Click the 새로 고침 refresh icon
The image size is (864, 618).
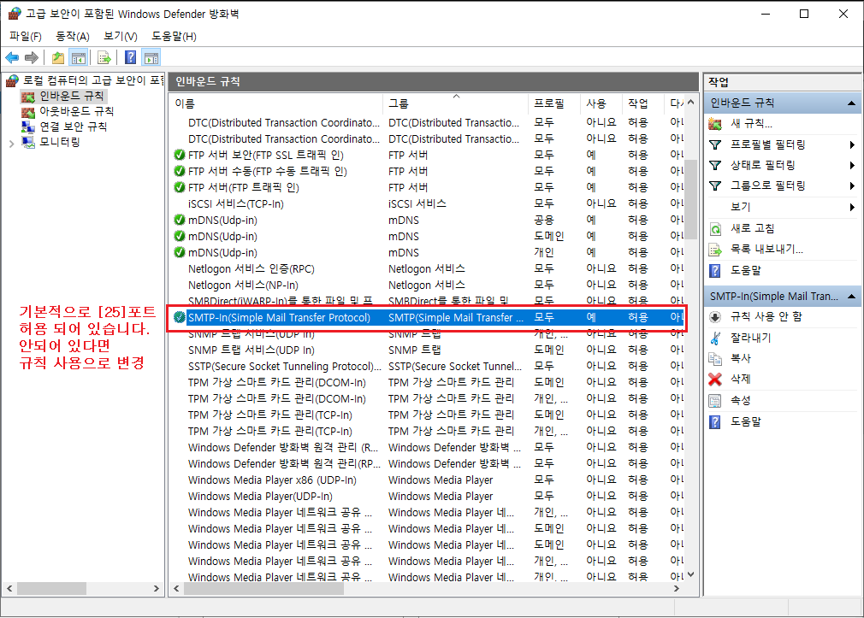tap(715, 228)
